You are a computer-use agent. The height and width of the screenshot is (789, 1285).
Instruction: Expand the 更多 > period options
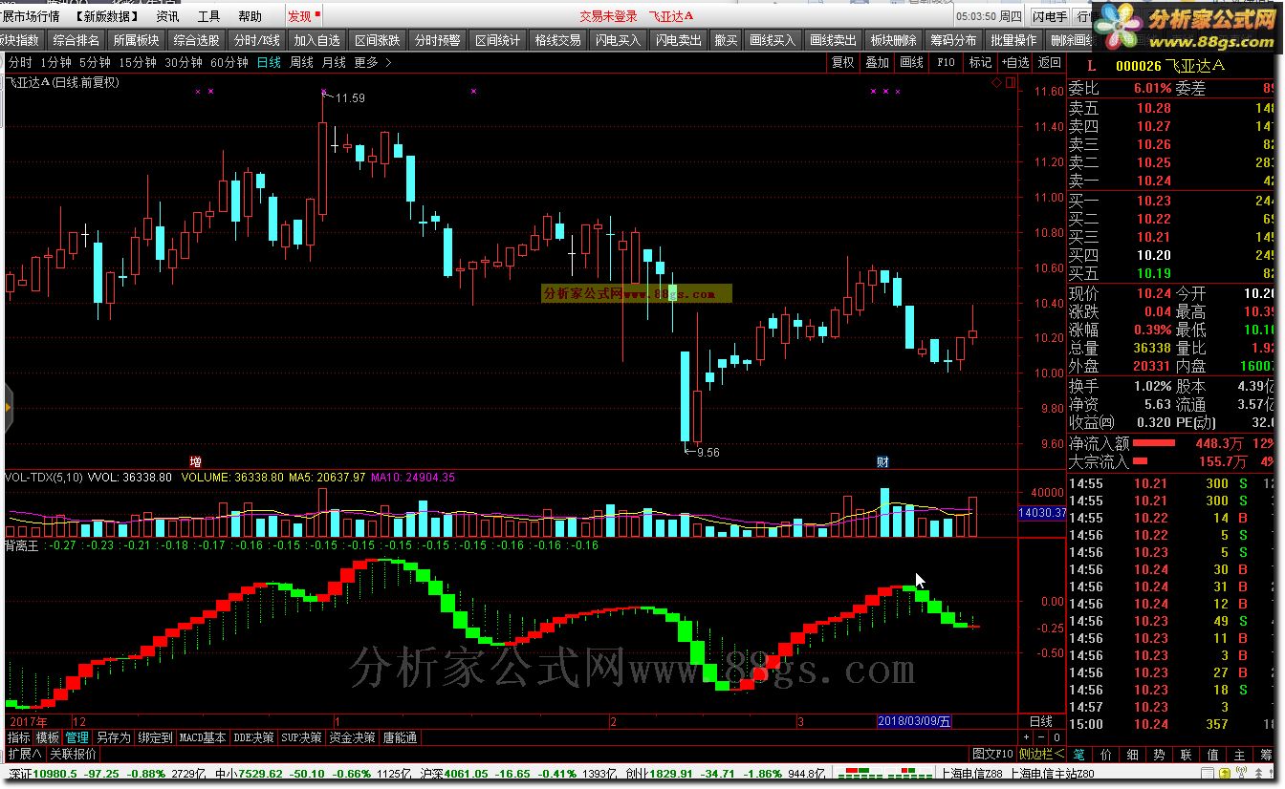point(373,63)
